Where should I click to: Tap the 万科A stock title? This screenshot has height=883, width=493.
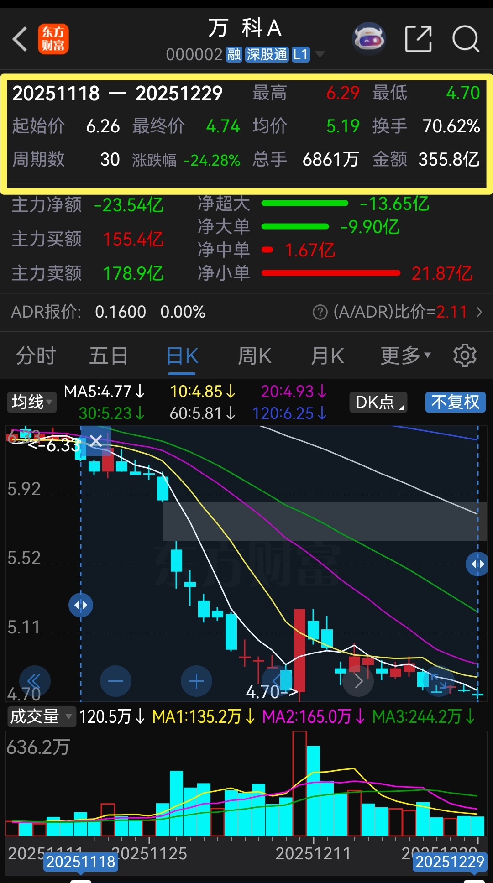coord(245,28)
